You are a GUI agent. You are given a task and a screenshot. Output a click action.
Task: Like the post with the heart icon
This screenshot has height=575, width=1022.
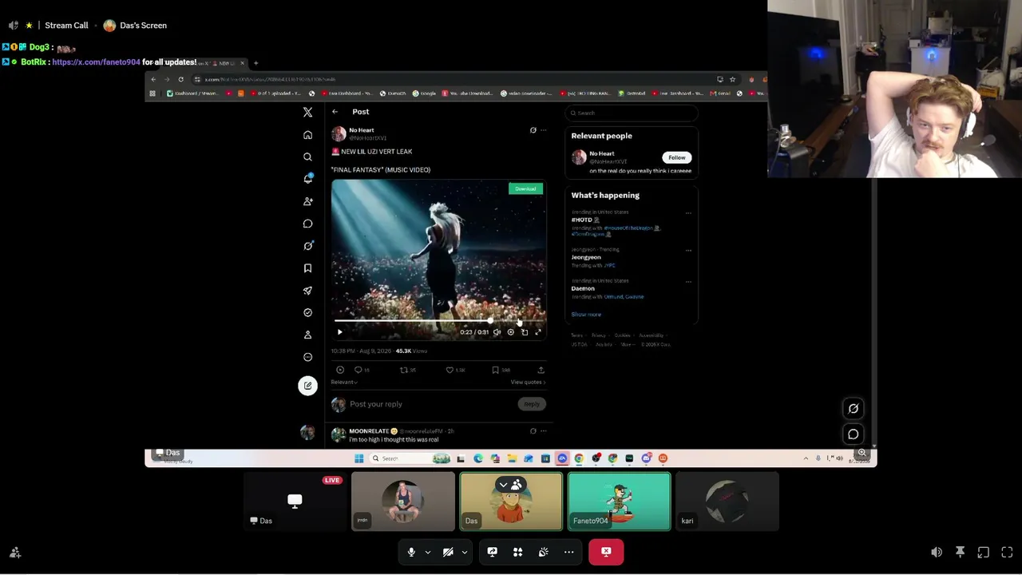pyautogui.click(x=450, y=370)
